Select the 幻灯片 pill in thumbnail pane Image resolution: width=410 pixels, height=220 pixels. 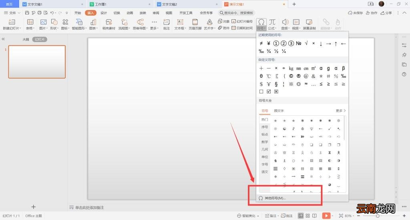pyautogui.click(x=40, y=39)
